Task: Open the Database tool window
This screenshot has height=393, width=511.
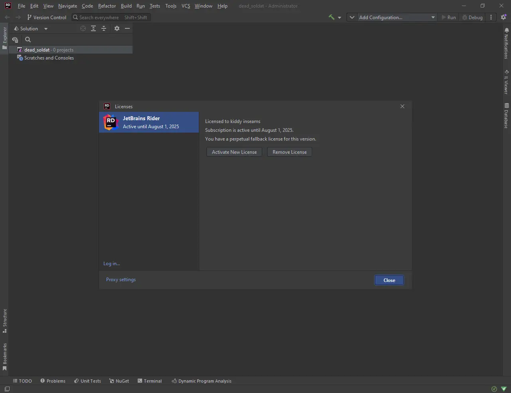Action: point(506,115)
